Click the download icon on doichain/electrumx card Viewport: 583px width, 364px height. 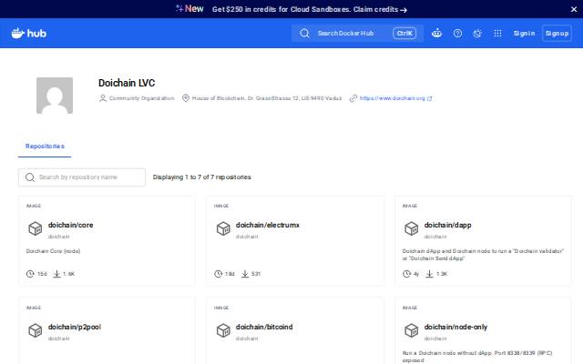click(x=245, y=274)
